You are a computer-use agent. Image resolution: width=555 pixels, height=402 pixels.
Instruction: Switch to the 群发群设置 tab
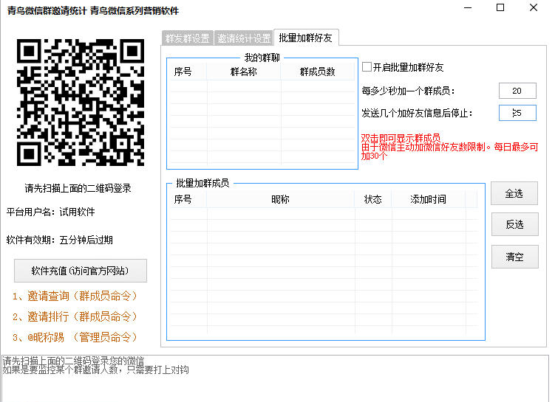coord(187,38)
